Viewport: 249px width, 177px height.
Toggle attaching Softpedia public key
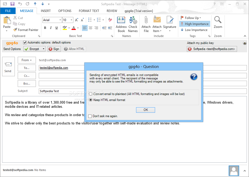click(212, 49)
